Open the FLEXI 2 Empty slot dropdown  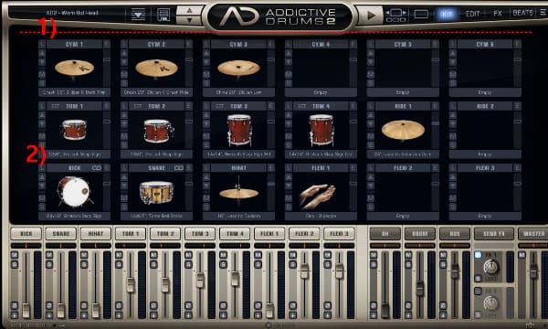[403, 216]
